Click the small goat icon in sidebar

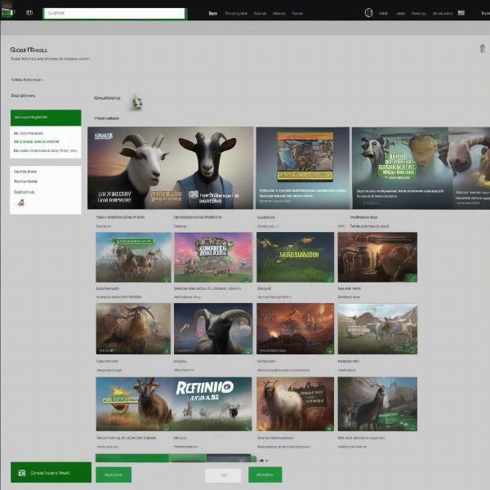(x=21, y=203)
